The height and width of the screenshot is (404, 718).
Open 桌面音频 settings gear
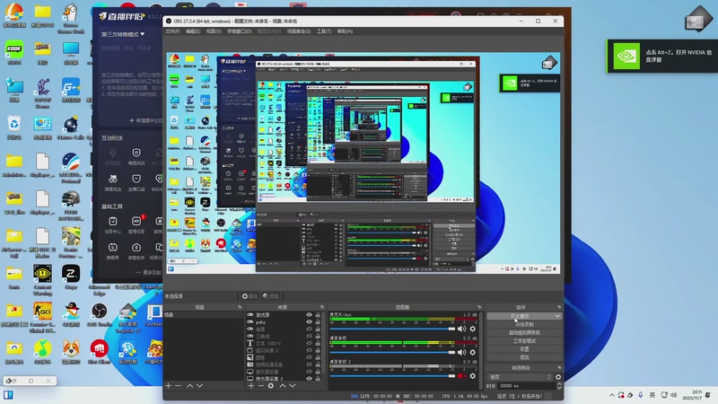(x=473, y=352)
